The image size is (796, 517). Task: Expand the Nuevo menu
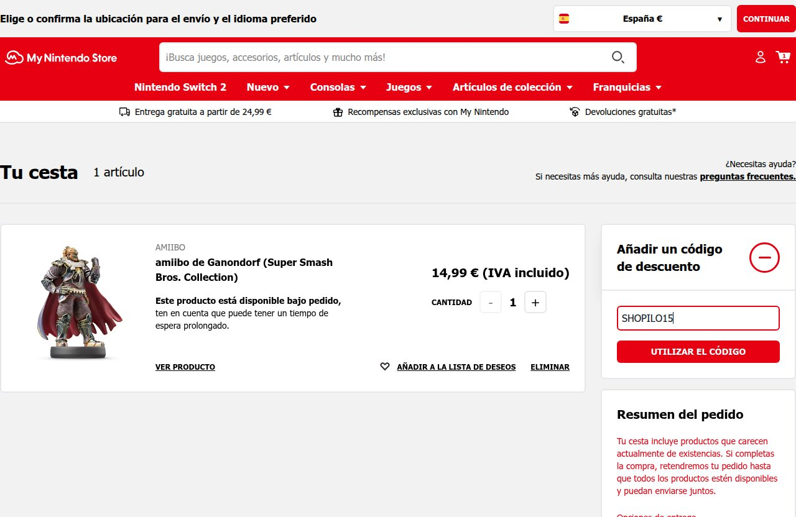click(x=268, y=87)
